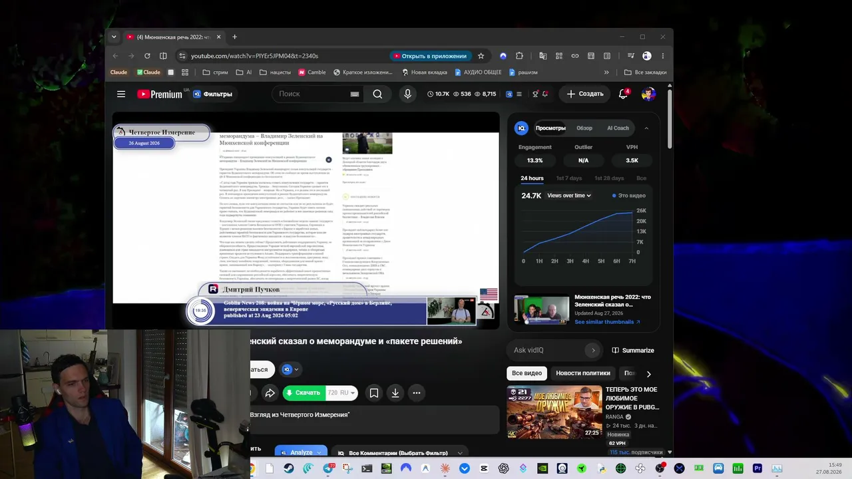Open the Создать create menu
This screenshot has width=852, height=479.
585,94
